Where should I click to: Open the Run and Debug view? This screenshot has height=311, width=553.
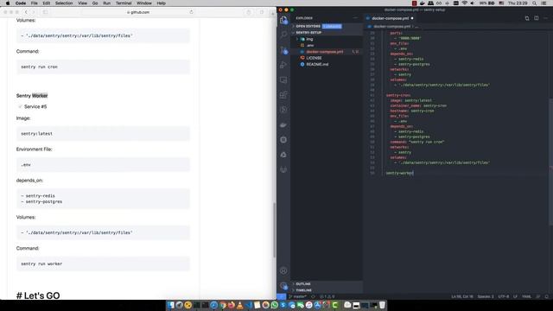click(283, 66)
